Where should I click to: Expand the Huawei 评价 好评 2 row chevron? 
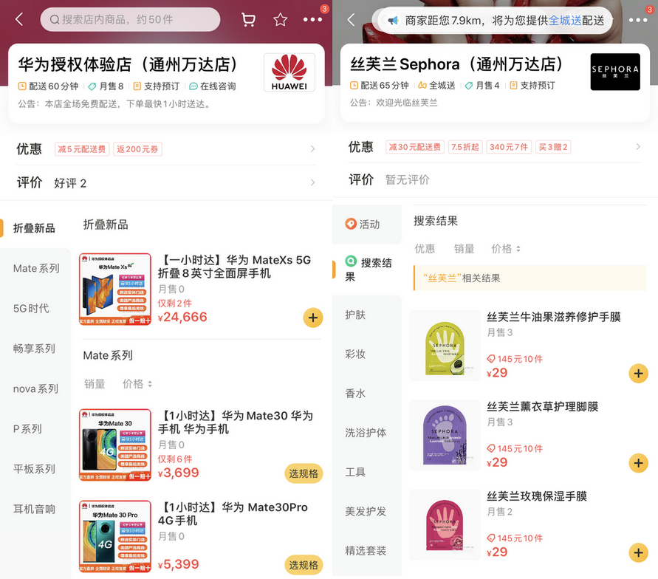(x=312, y=182)
